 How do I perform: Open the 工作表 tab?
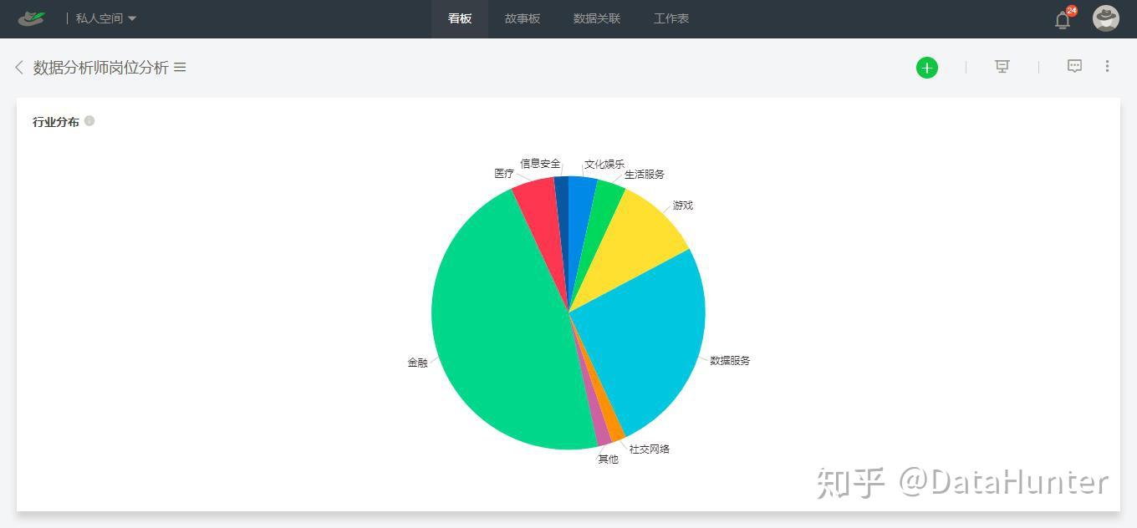671,18
